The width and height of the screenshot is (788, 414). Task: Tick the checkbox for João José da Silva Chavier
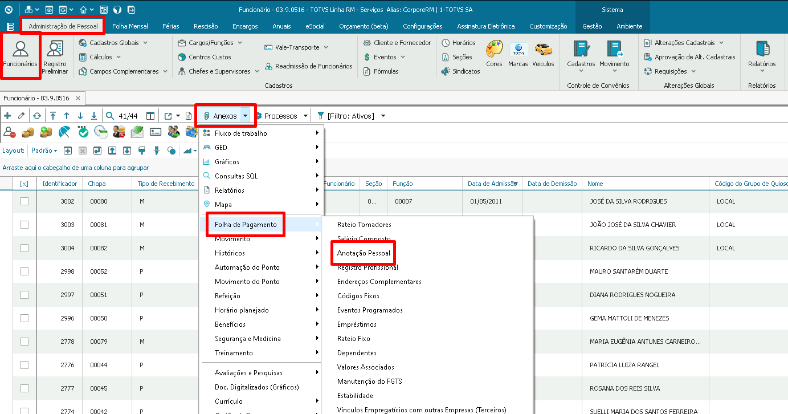[25, 225]
